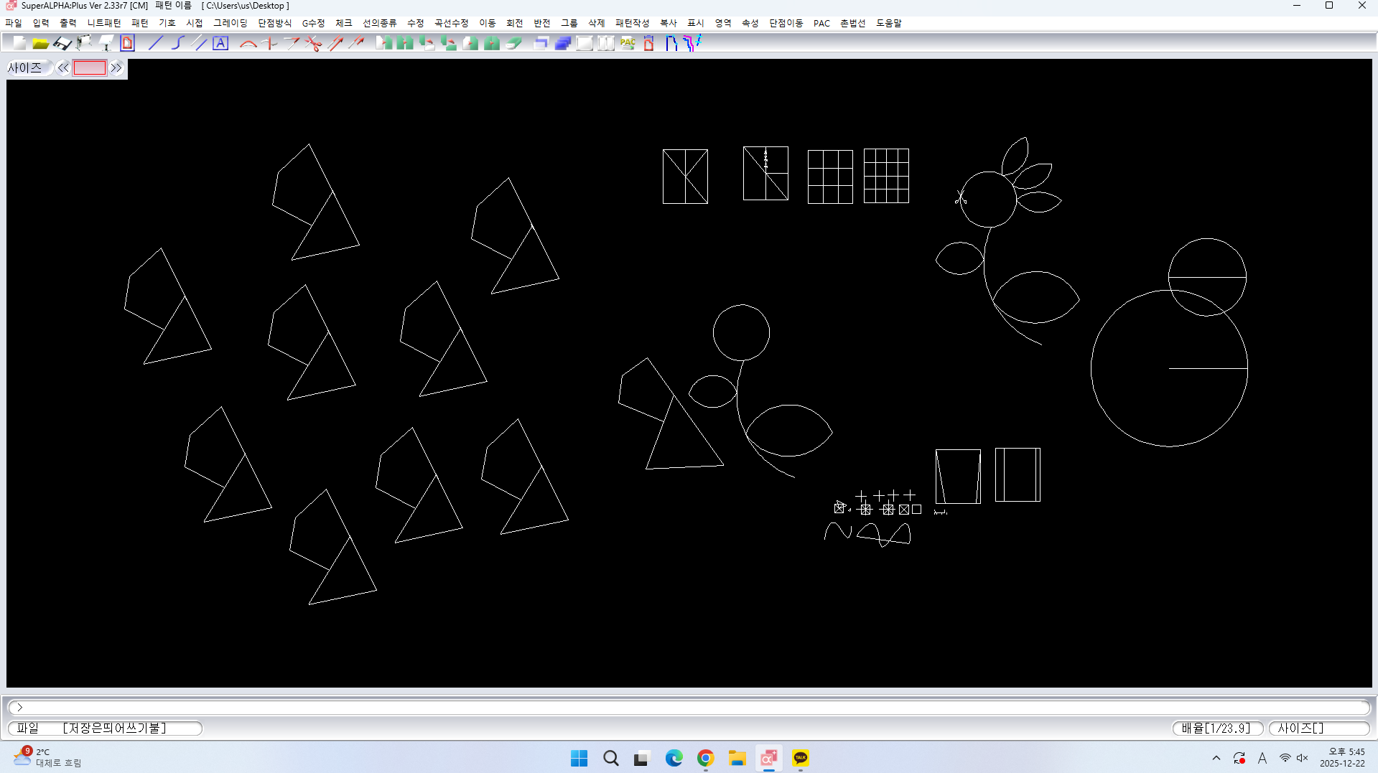Screen dimensions: 1378x773
Task: Save using the floppy disk icon
Action: [62, 43]
